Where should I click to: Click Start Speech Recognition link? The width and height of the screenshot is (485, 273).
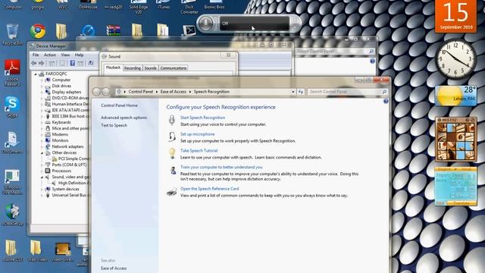pos(202,118)
